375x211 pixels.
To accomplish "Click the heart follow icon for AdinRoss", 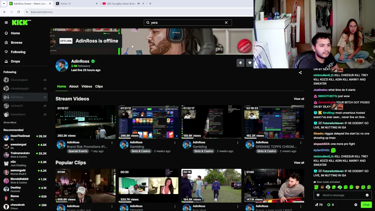I will click(250, 63).
